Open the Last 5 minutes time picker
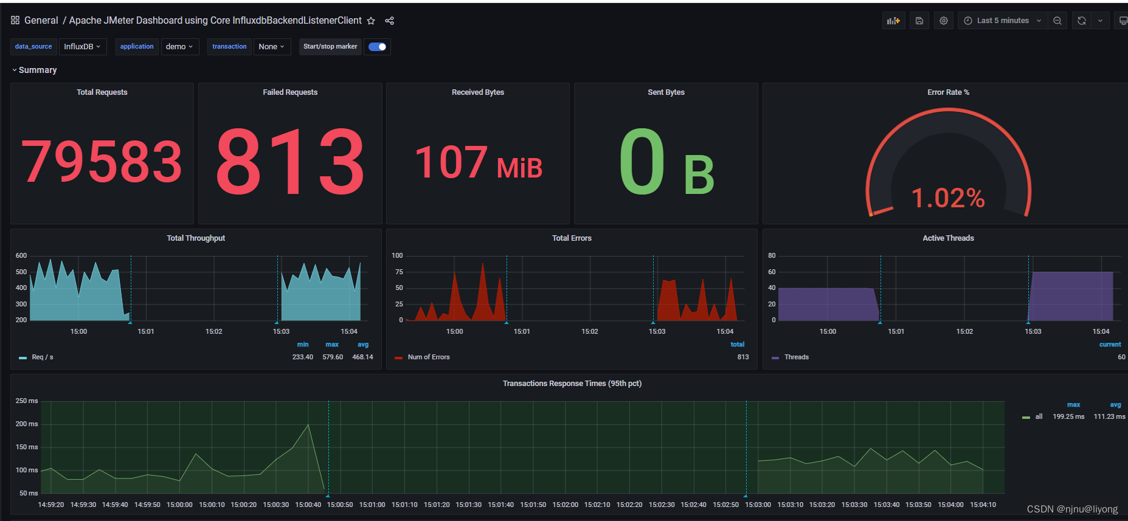This screenshot has height=521, width=1128. click(x=1003, y=21)
